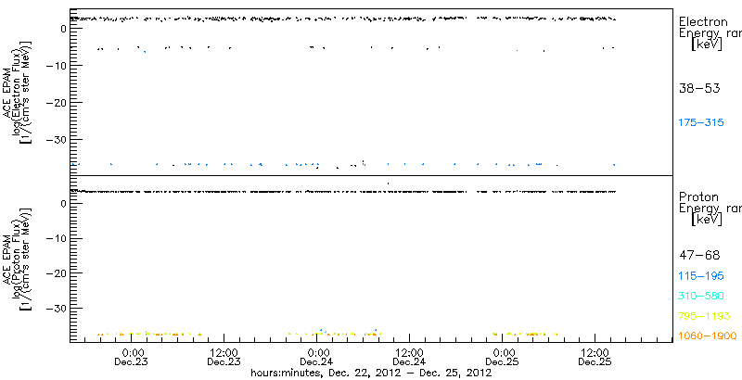
Task: Click the -20 tick in proton panel
Action: pyautogui.click(x=56, y=273)
